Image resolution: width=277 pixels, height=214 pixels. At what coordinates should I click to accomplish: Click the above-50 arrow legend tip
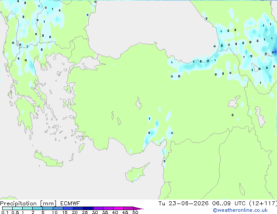click(138, 208)
